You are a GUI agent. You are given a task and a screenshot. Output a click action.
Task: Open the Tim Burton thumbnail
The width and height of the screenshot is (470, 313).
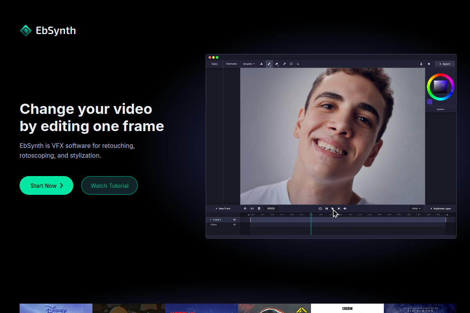(420, 308)
